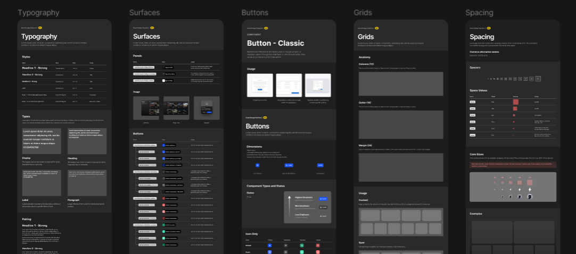
Task: Click the large Surfaces heading inside the Surfaces frame
Action: pyautogui.click(x=146, y=36)
